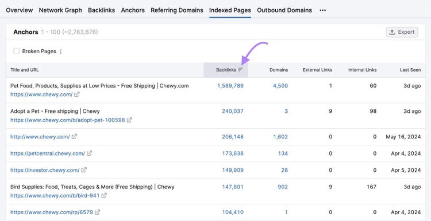The height and width of the screenshot is (221, 431).
Task: Switch to the Overview tab
Action: (20, 10)
